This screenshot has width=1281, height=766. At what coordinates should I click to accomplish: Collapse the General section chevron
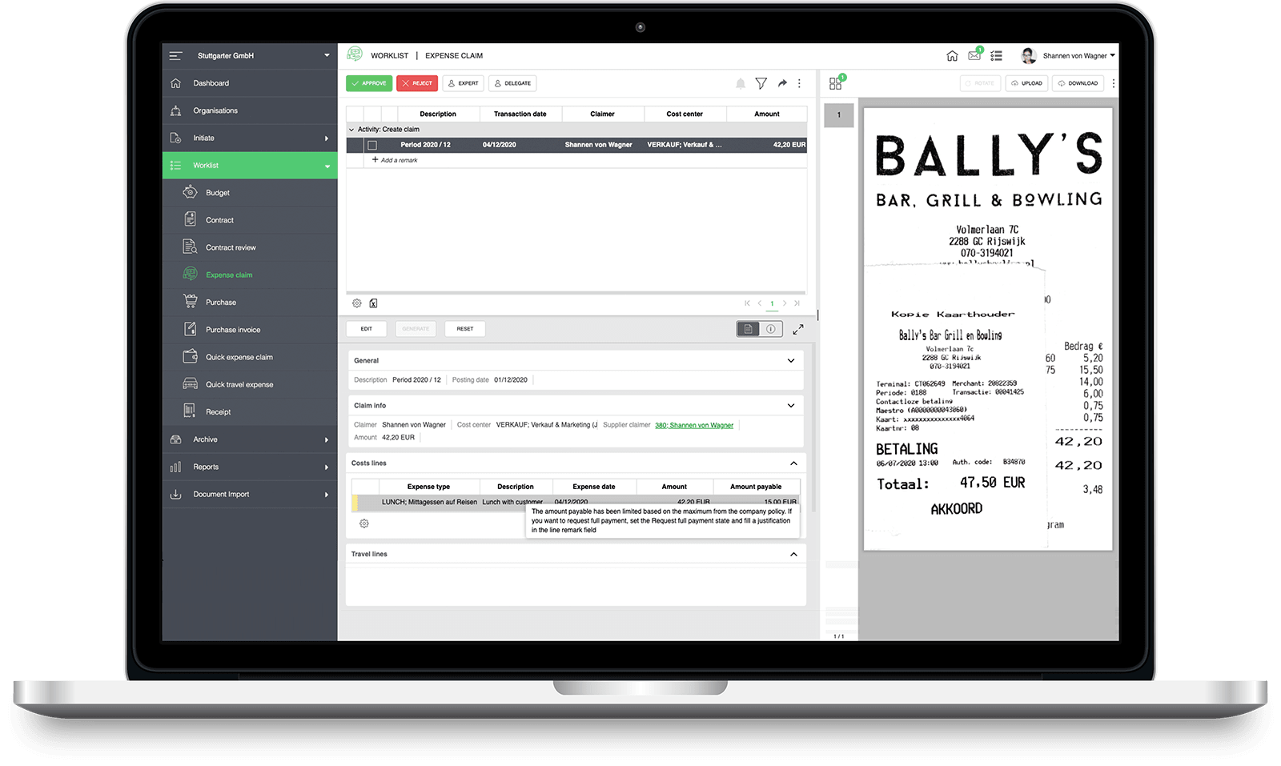tap(791, 361)
